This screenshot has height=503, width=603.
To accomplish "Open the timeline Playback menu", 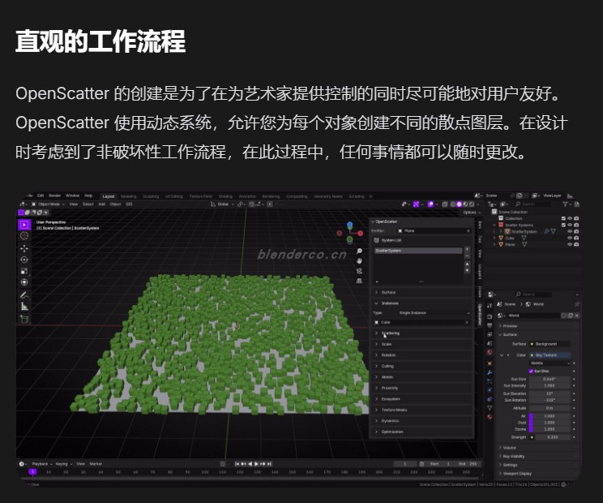I will pyautogui.click(x=41, y=464).
